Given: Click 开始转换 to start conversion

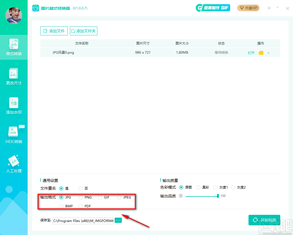Looking at the screenshot, I should coord(264,220).
